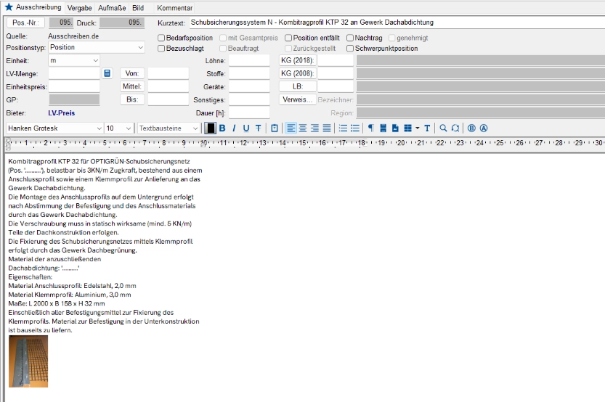Tick the Schwerpunktposition checkbox
Image resolution: width=605 pixels, height=402 pixels.
coord(350,49)
